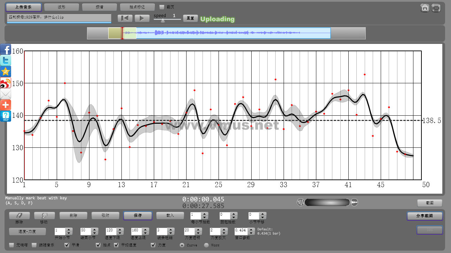Open the 速度-力度 tempo-dynamics mode button

point(27,231)
